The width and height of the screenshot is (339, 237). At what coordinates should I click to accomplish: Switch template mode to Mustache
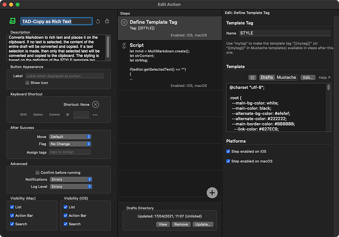click(x=286, y=78)
